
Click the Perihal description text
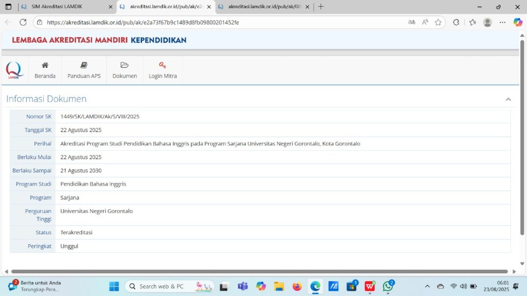210,144
